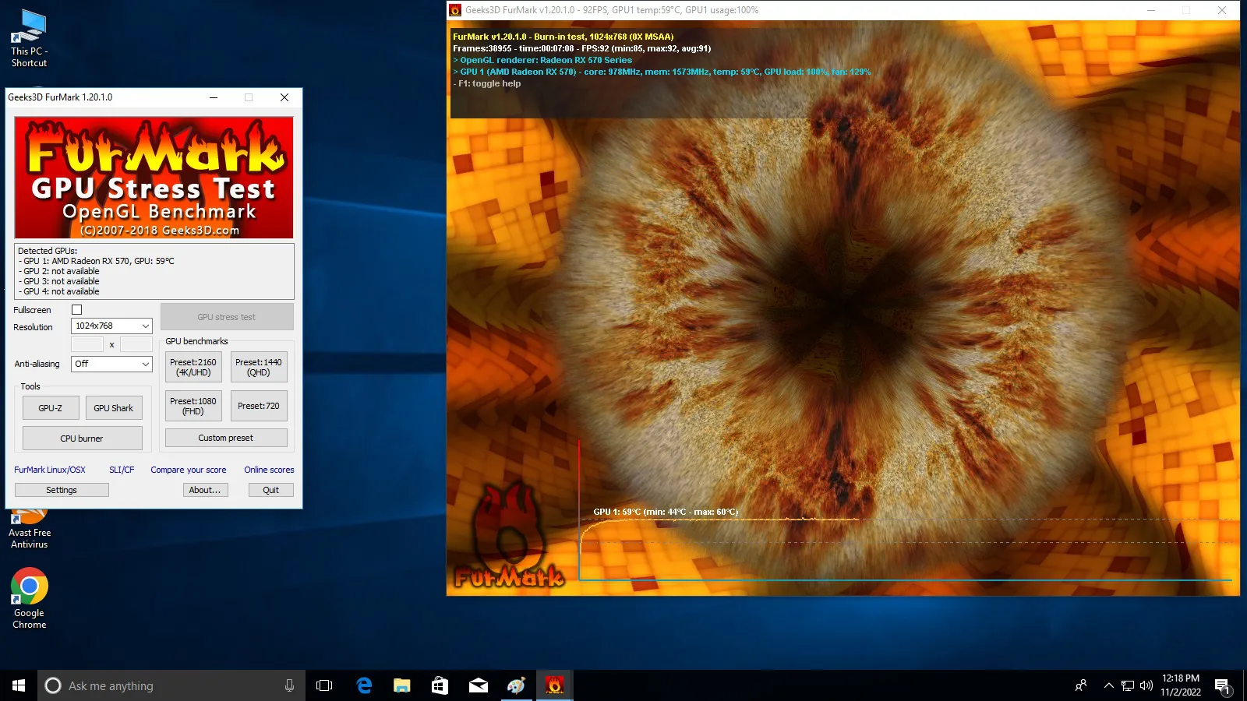Click Ask me anything search box

(x=171, y=685)
